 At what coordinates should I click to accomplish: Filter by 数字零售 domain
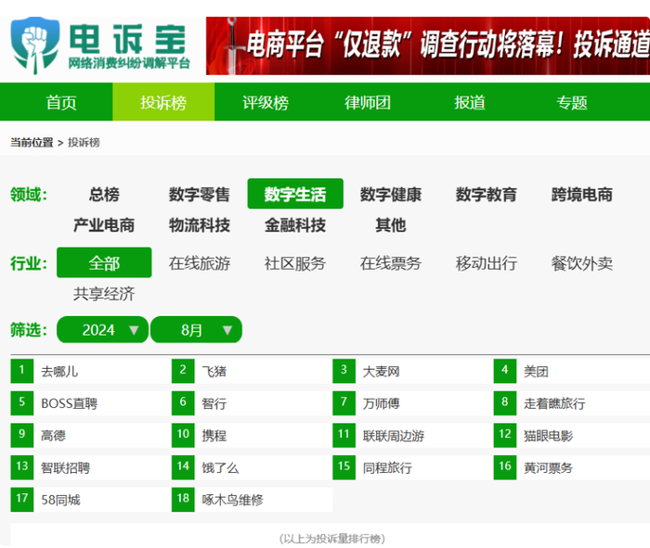click(x=200, y=194)
